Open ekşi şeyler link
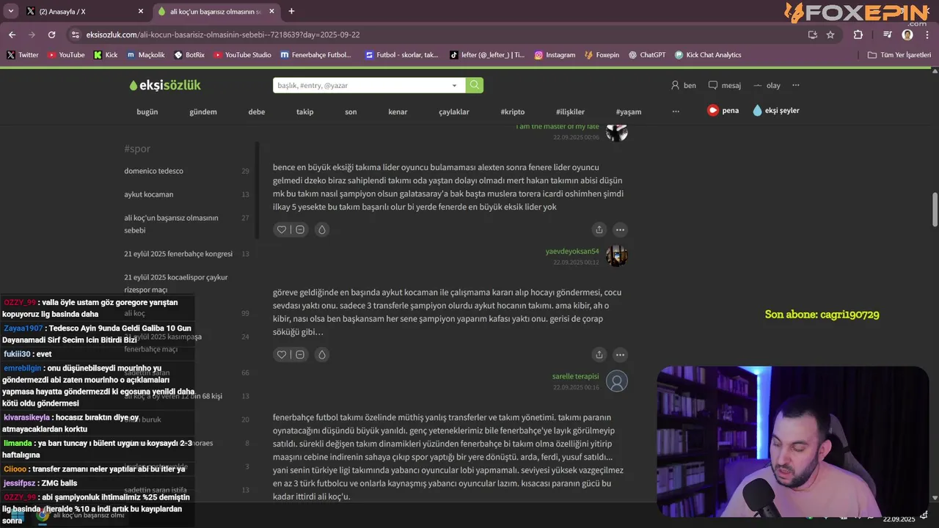This screenshot has height=528, width=939. [x=776, y=111]
